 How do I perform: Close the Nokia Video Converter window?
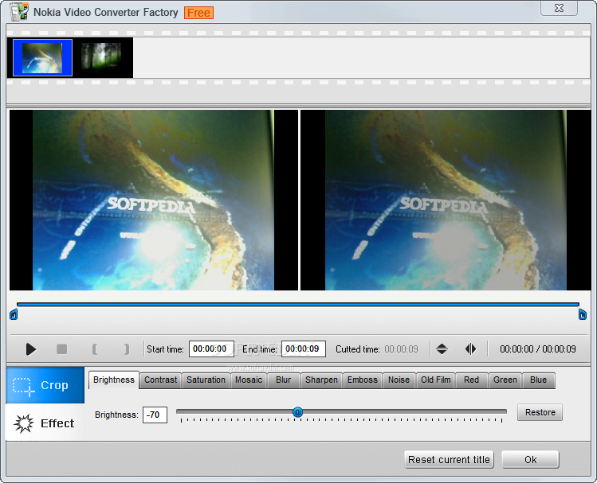point(559,8)
